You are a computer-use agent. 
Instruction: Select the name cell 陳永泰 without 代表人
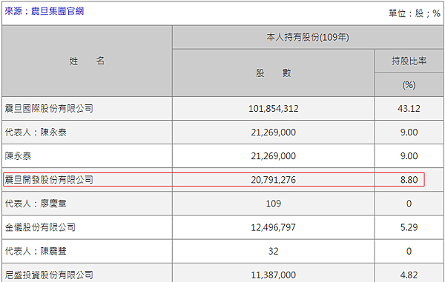point(18,156)
